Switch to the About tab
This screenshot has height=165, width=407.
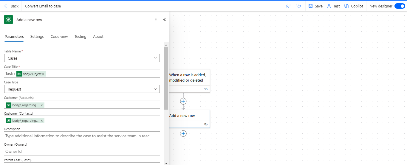pos(98,37)
